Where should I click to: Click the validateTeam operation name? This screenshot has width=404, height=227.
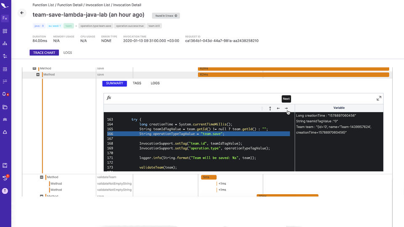[106, 177]
